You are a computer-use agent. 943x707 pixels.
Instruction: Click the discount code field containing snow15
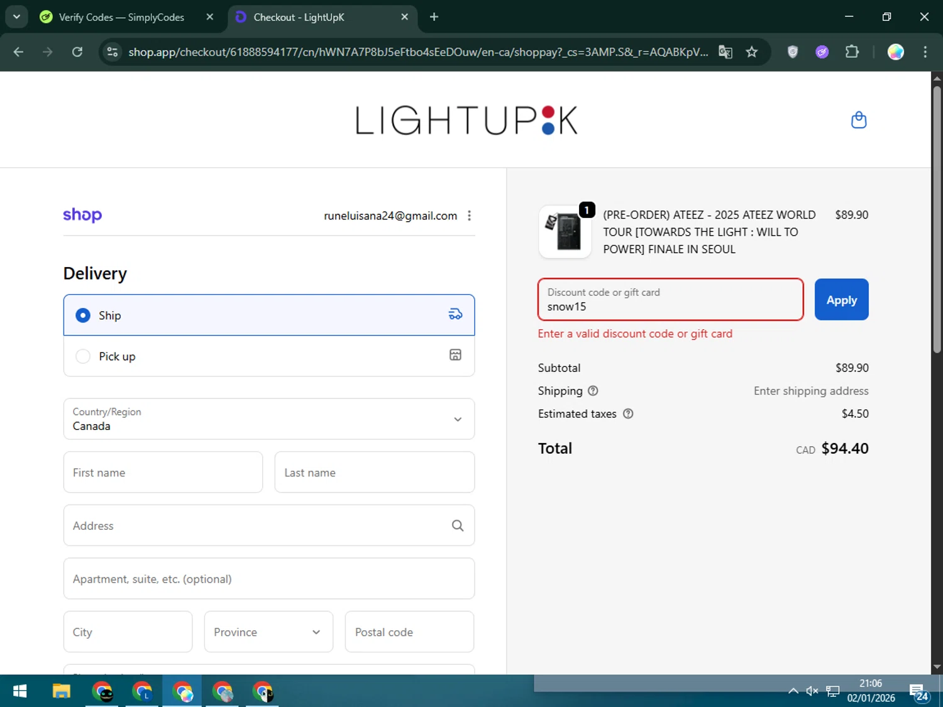click(x=671, y=300)
